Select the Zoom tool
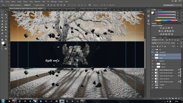 [x=6, y=39]
